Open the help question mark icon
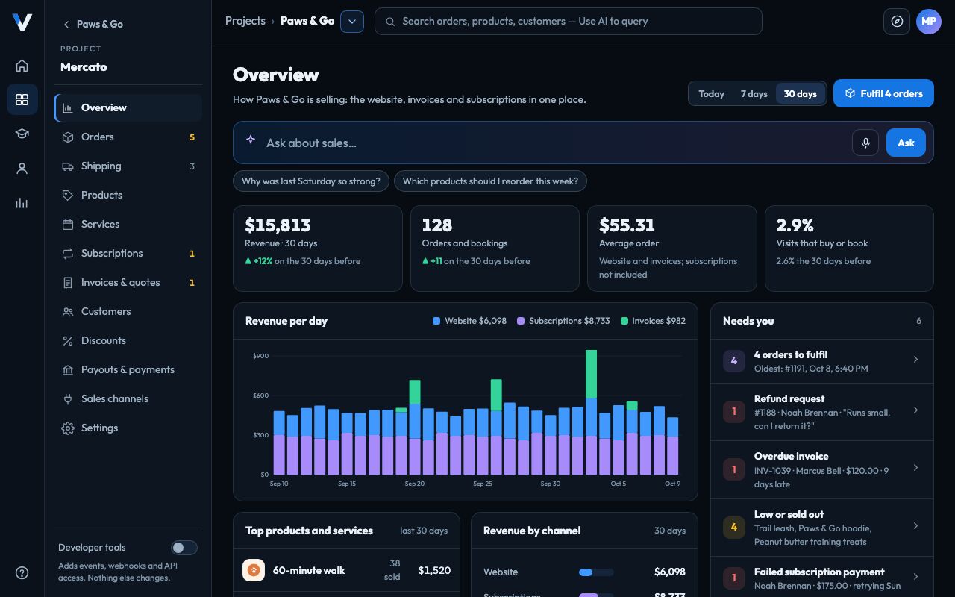 [x=22, y=573]
